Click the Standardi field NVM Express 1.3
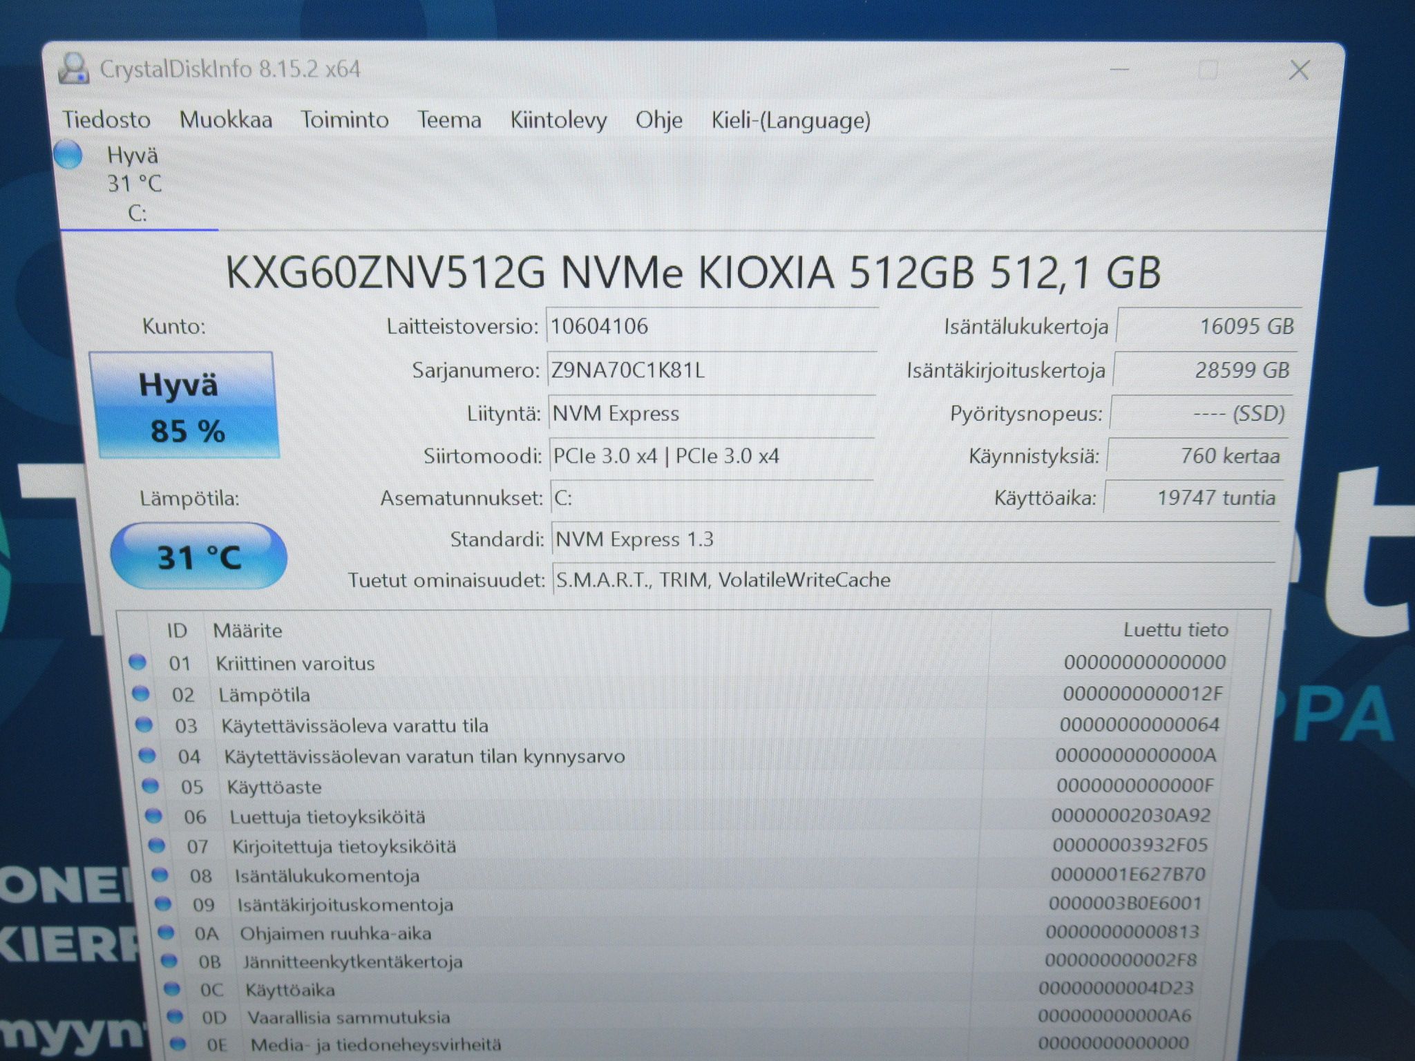This screenshot has width=1415, height=1061. pyautogui.click(x=915, y=539)
